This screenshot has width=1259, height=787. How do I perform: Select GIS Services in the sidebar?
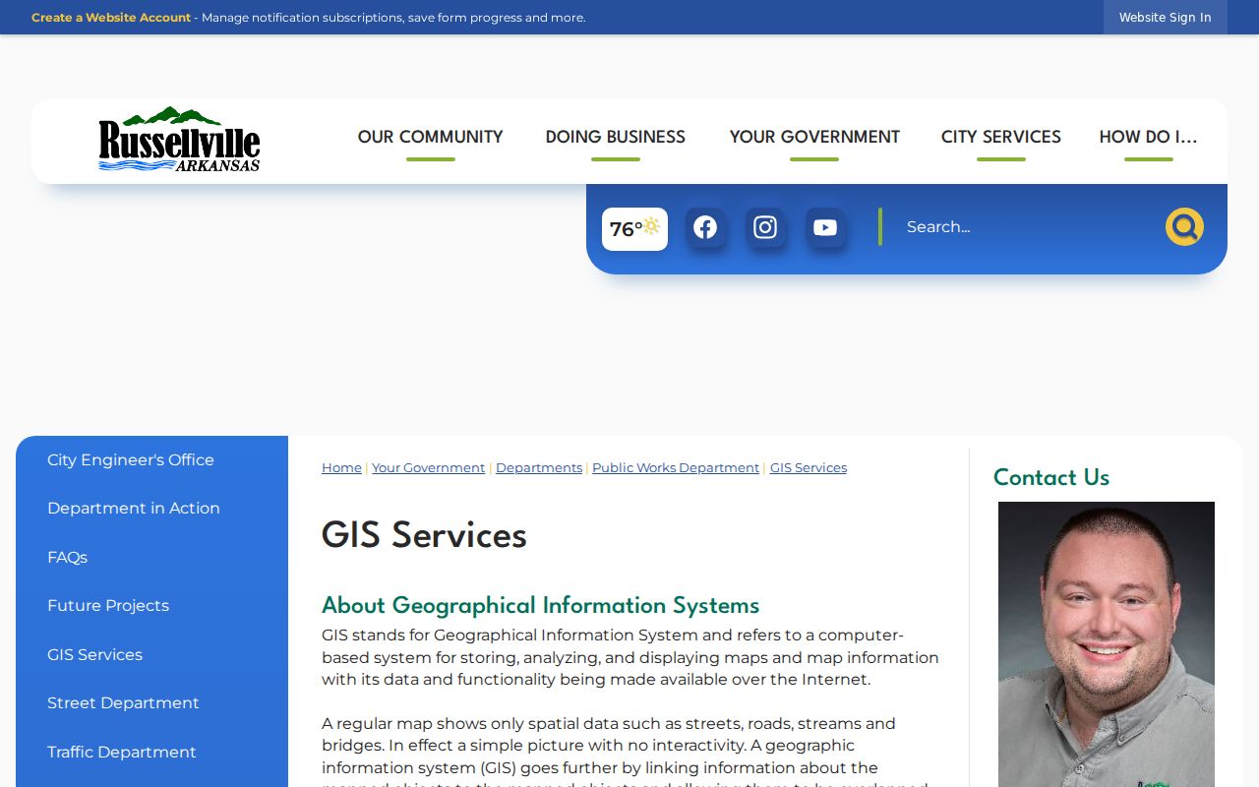pos(94,654)
